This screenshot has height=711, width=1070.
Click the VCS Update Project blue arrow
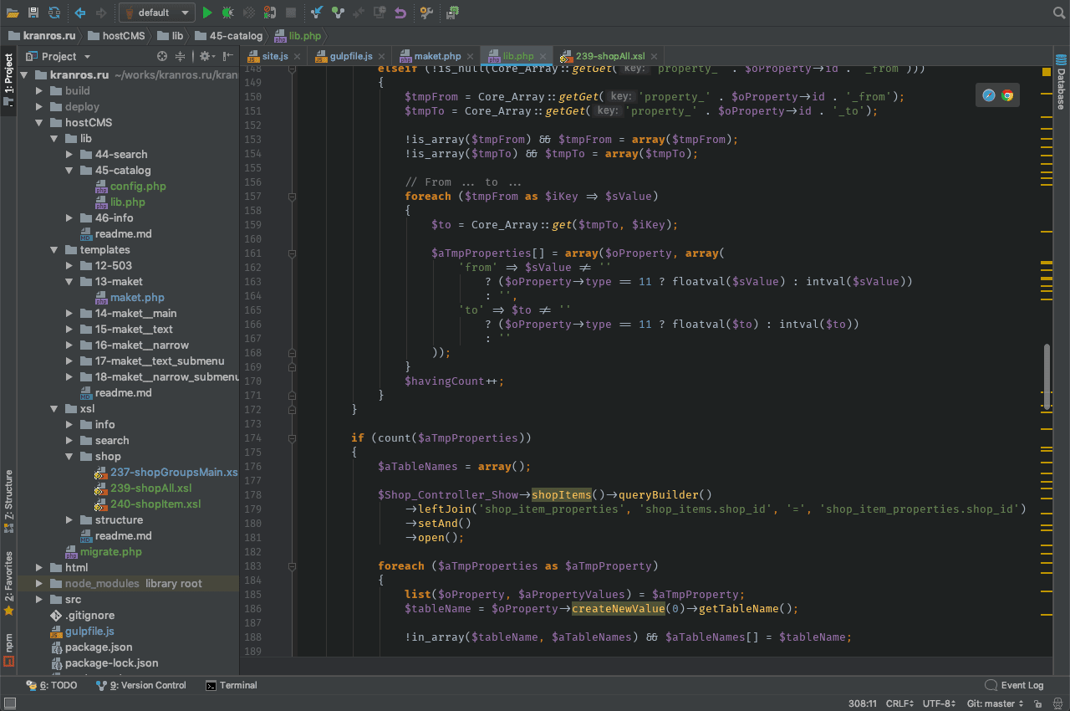tap(317, 13)
